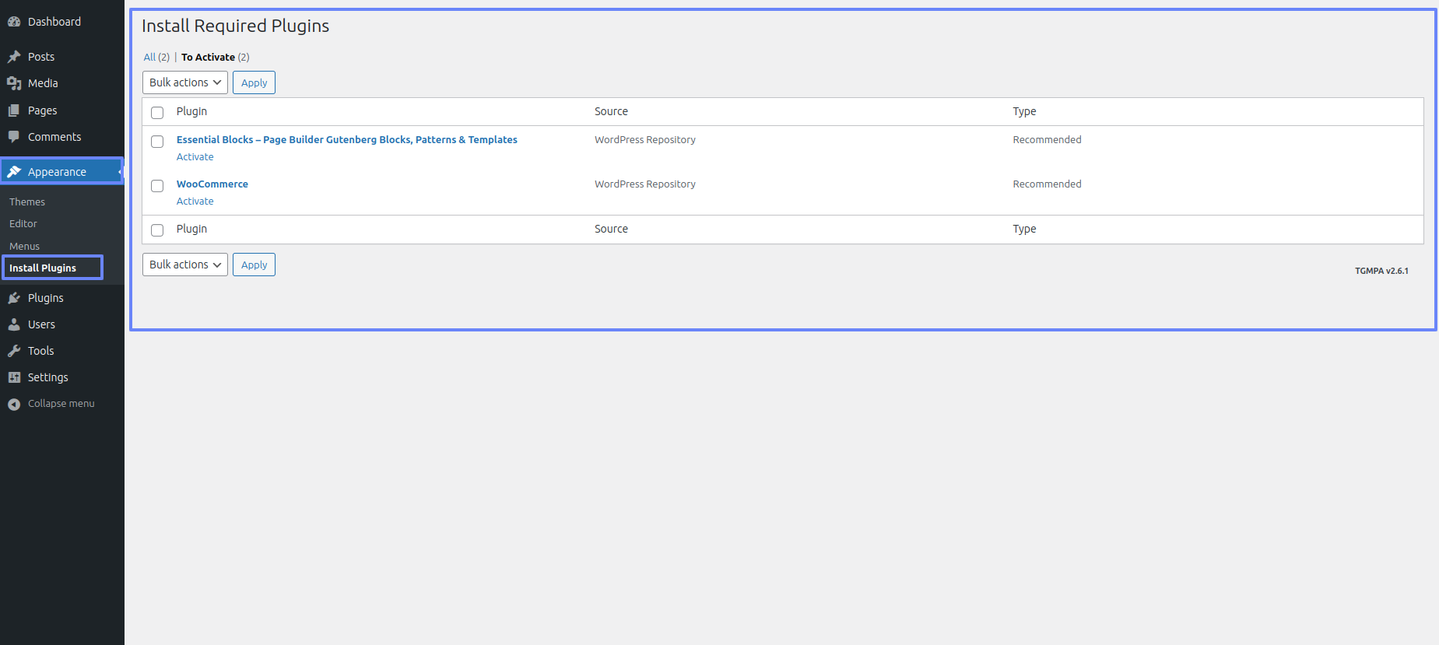Image resolution: width=1439 pixels, height=645 pixels.
Task: Check the select-all box in table footer
Action: [157, 230]
